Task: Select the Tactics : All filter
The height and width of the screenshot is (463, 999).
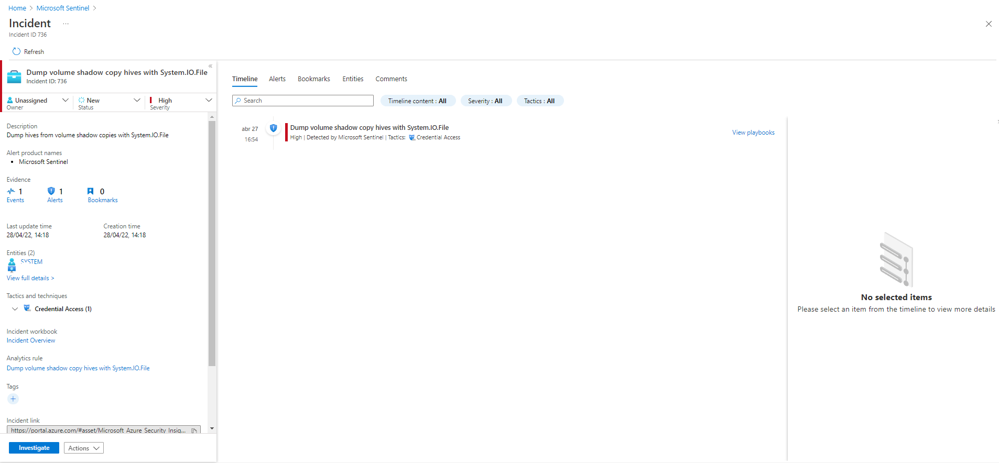Action: coord(539,101)
